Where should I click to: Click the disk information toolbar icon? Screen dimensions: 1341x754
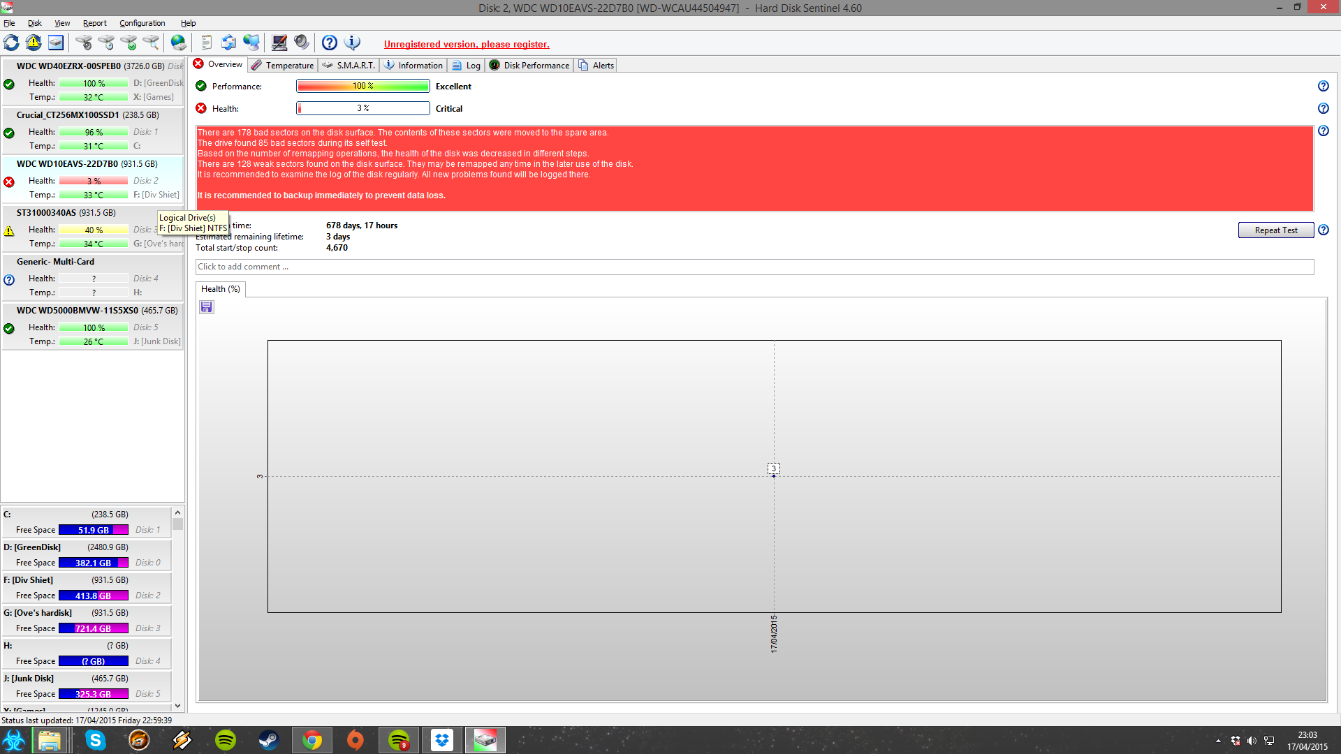tap(56, 43)
